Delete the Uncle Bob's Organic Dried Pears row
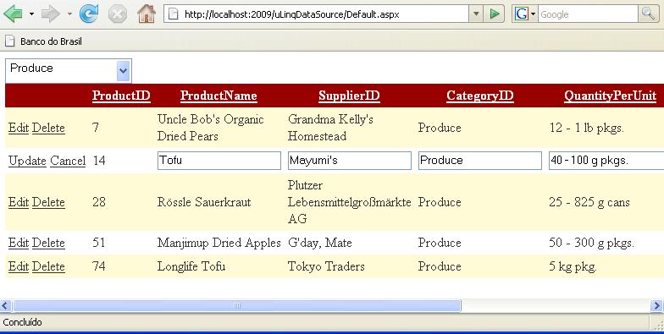 [48, 128]
